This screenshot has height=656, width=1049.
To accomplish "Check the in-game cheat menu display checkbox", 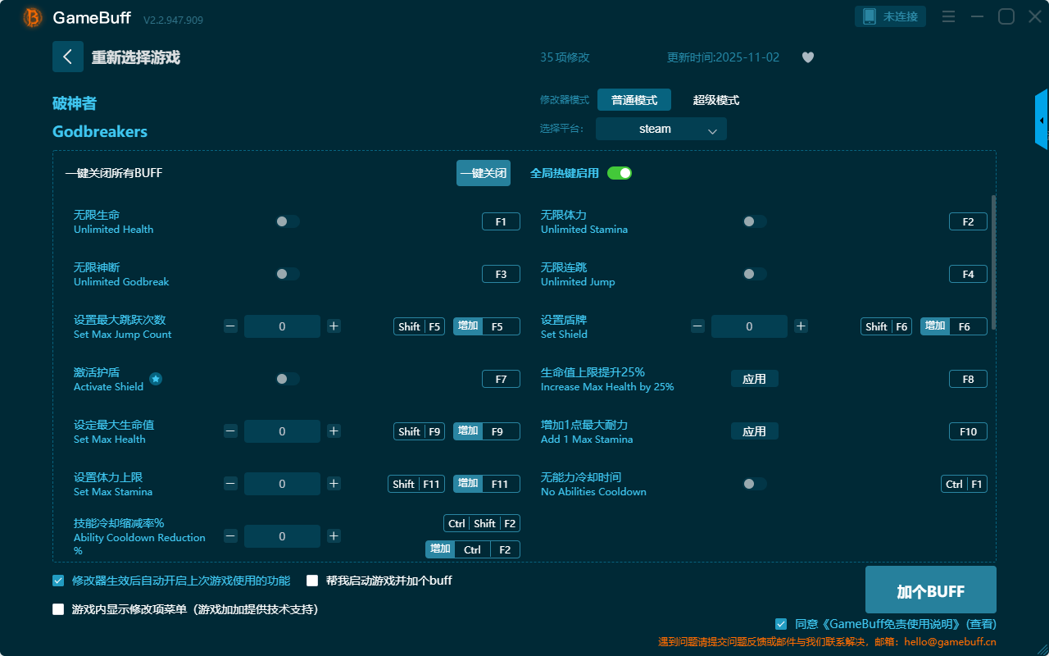I will point(58,609).
